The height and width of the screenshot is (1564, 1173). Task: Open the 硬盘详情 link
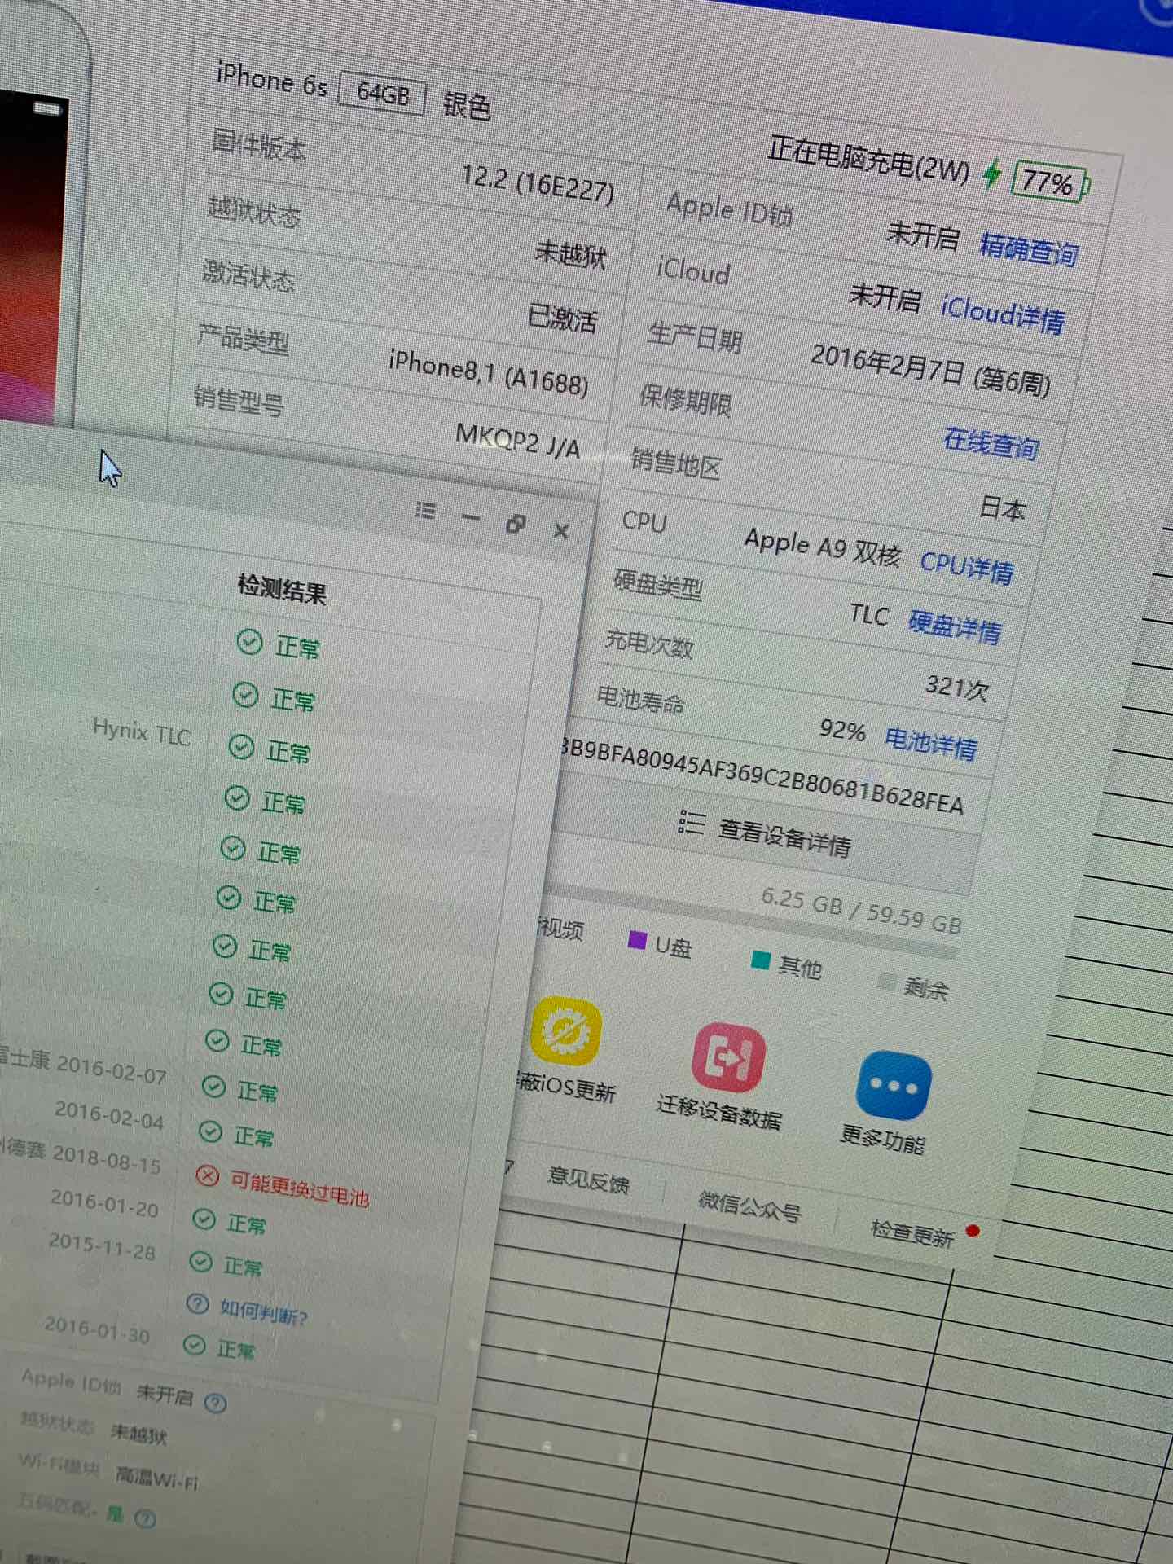(955, 626)
